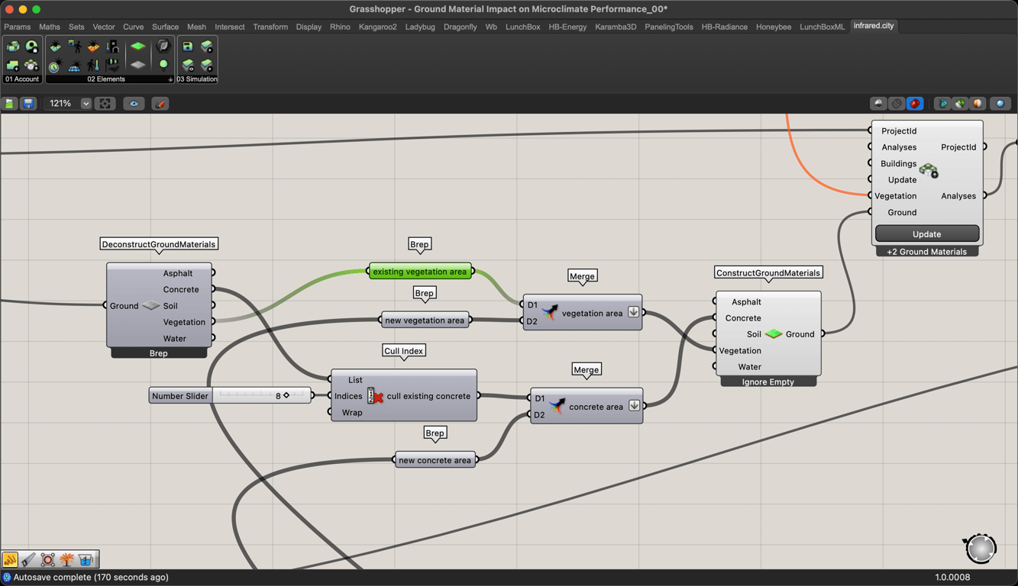Expand the vegetation area Merge component arrow
Image resolution: width=1018 pixels, height=586 pixels.
coord(633,311)
